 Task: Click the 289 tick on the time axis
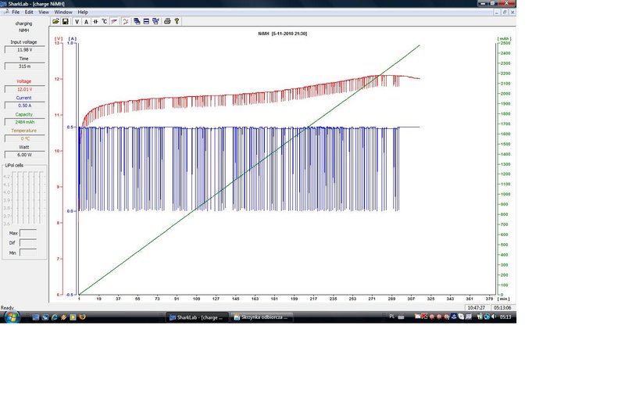pyautogui.click(x=392, y=299)
